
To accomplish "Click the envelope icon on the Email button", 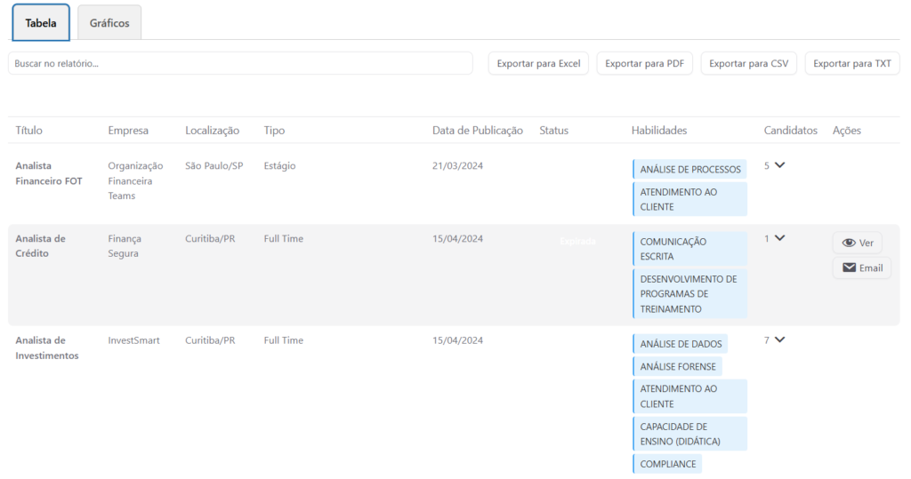I will coord(849,267).
